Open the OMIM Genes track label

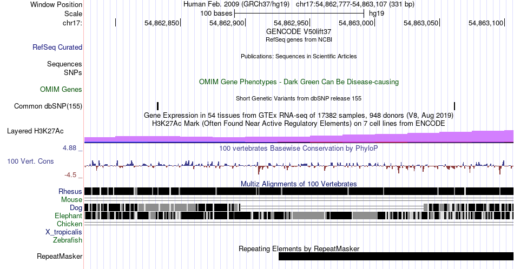tap(61, 89)
